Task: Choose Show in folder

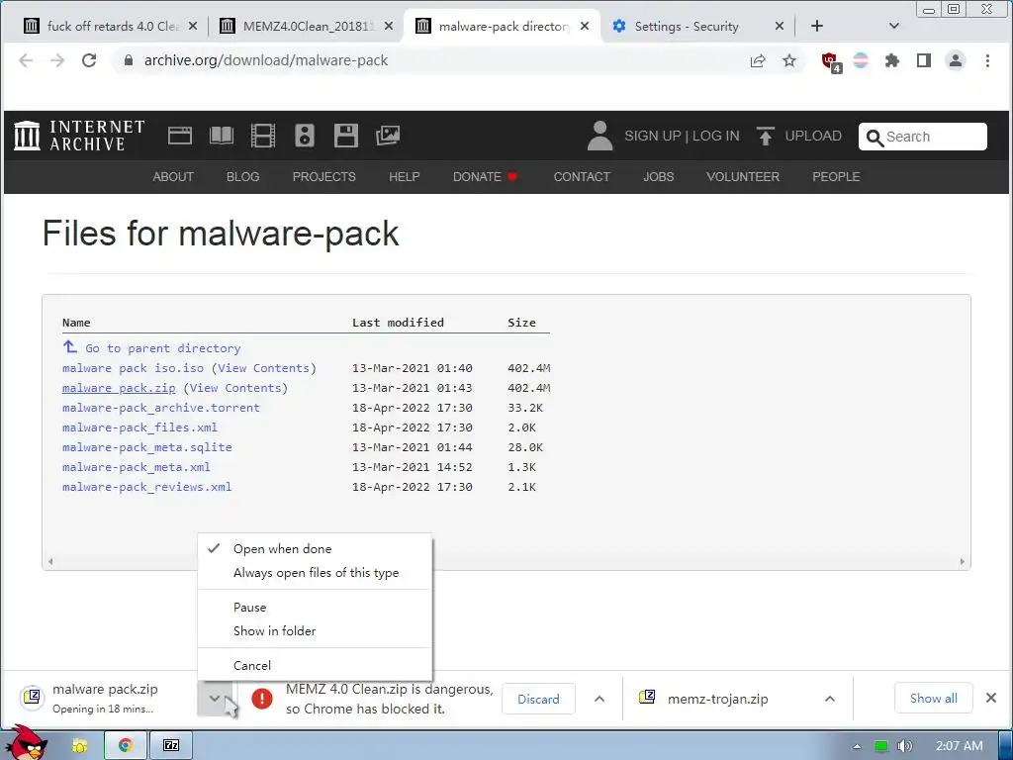Action: pos(315,630)
